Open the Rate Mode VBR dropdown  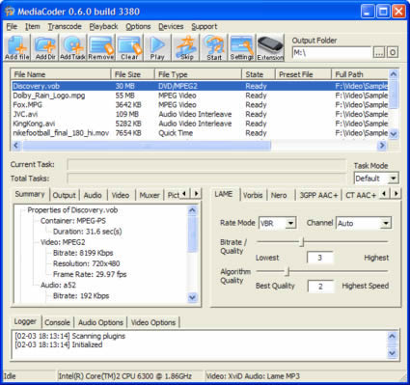point(278,223)
